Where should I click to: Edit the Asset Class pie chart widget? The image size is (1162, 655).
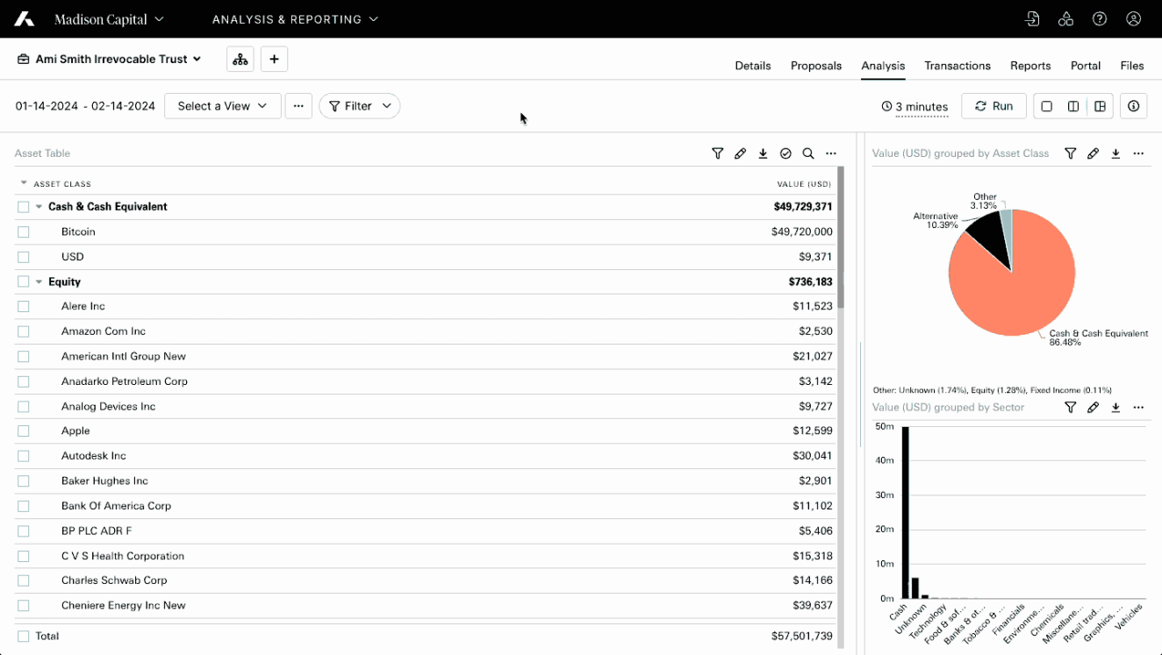1093,153
